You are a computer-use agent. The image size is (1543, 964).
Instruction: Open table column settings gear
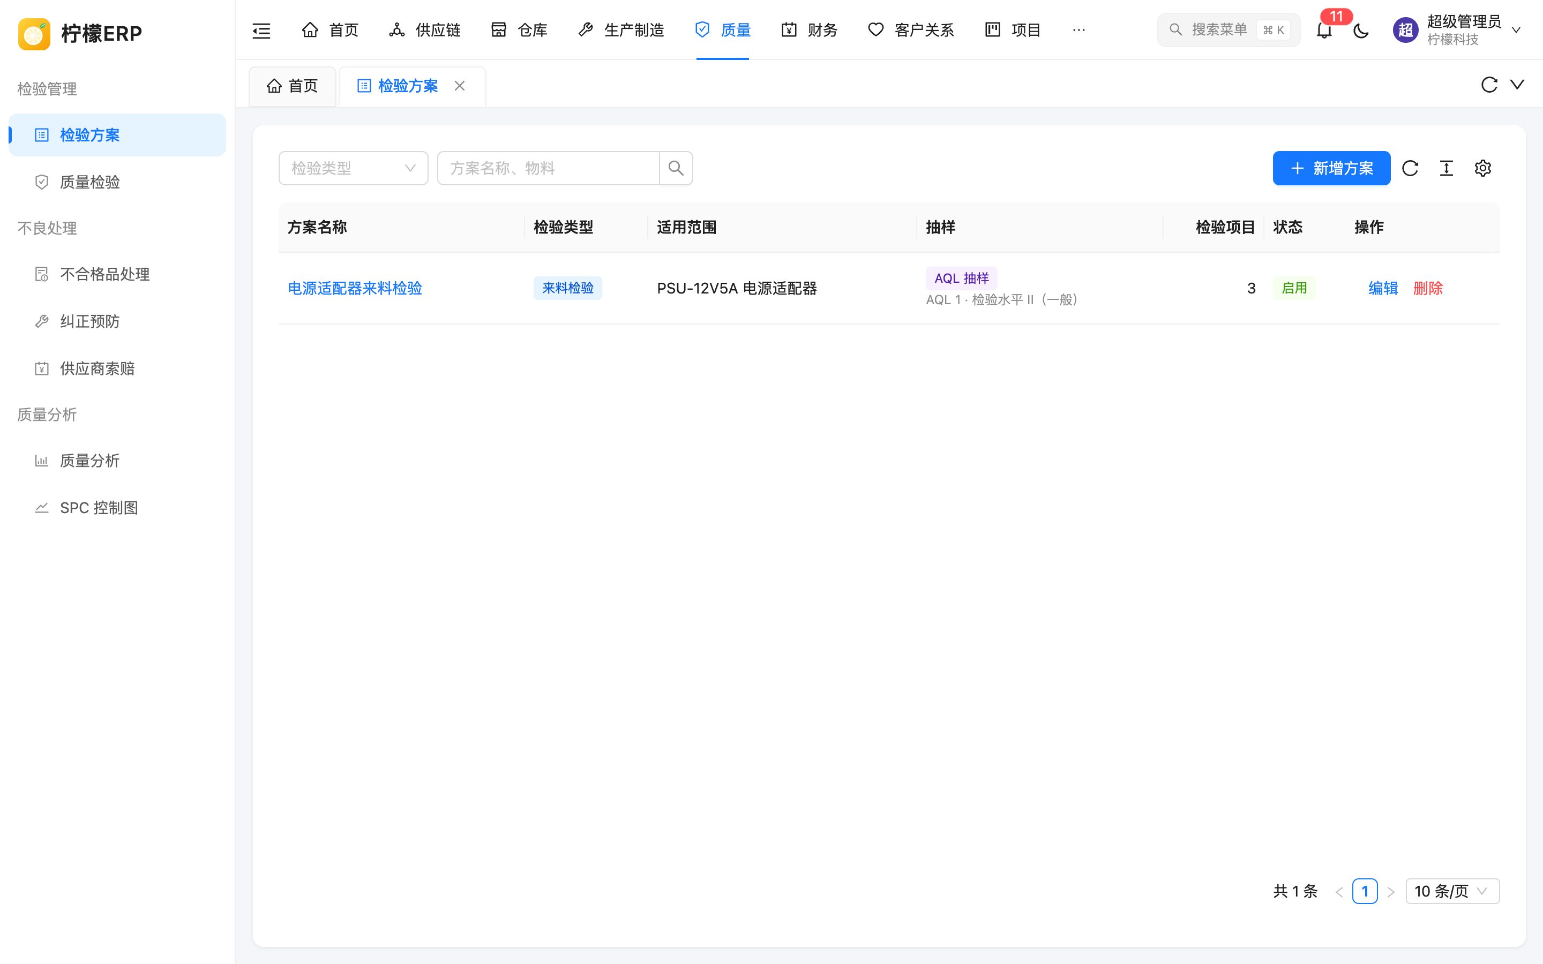1482,168
